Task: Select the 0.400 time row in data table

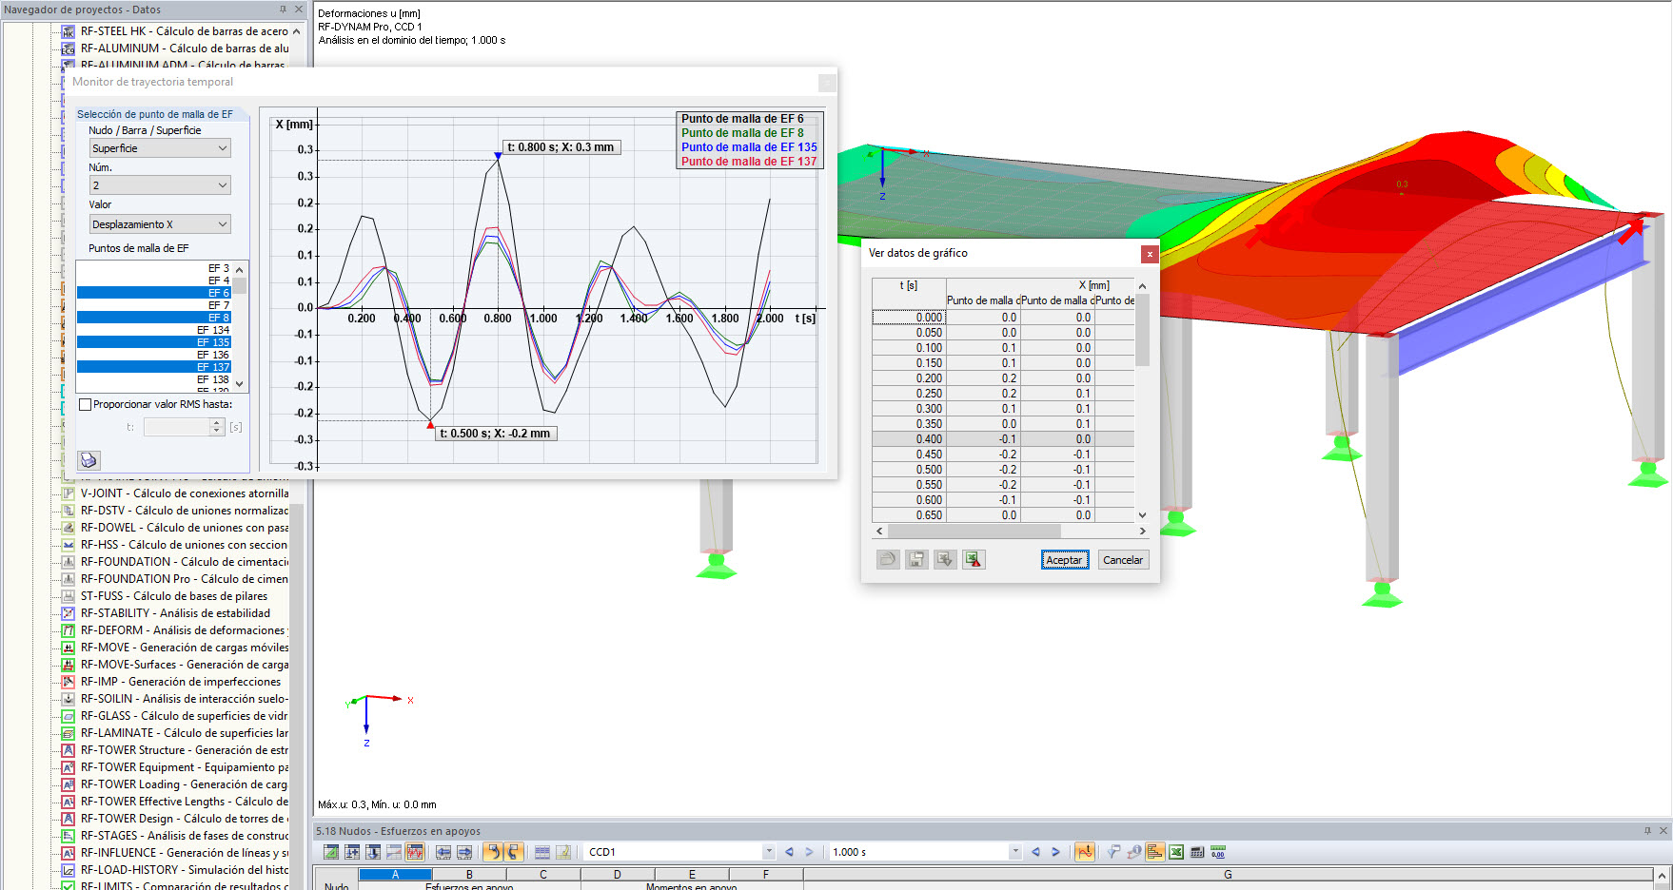Action: point(1003,439)
